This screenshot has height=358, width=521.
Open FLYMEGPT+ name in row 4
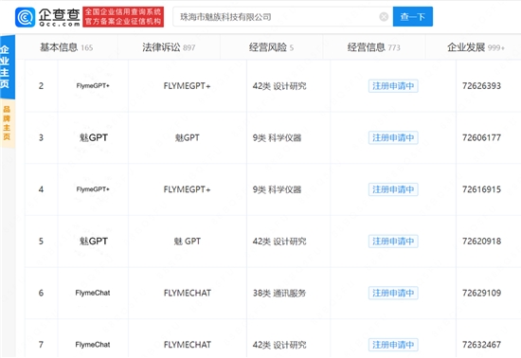tap(187, 189)
